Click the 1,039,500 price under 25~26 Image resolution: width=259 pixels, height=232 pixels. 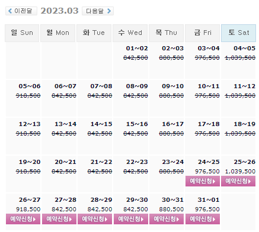coord(240,171)
